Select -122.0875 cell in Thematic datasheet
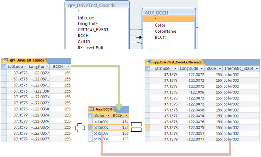Screen dimensions: 261x157 [x=191, y=127]
